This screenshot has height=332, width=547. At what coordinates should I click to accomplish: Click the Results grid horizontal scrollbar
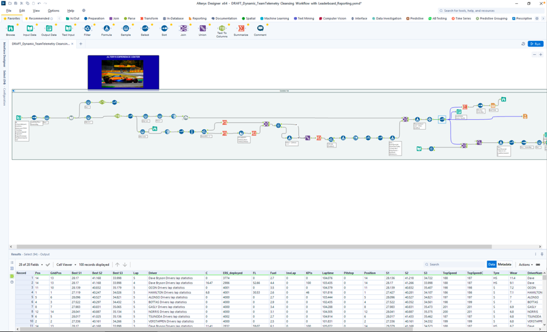(217, 329)
